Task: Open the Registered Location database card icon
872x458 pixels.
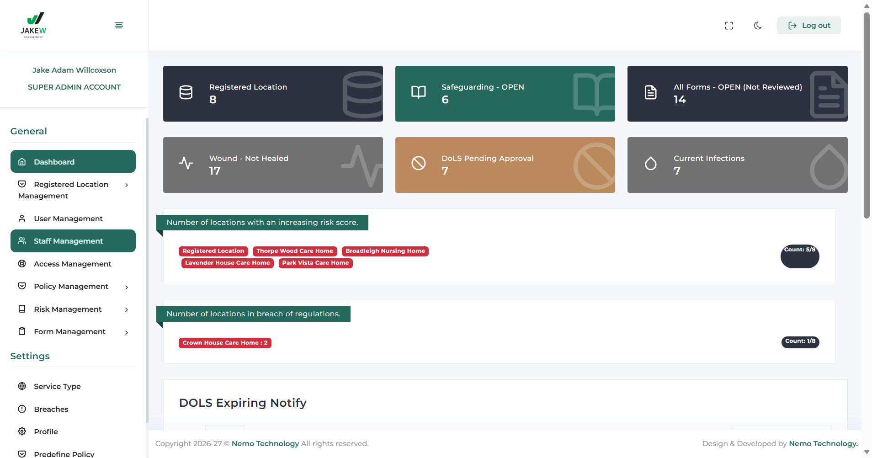Action: coord(186,93)
